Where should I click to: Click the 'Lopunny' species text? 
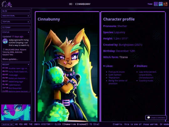point(120,32)
